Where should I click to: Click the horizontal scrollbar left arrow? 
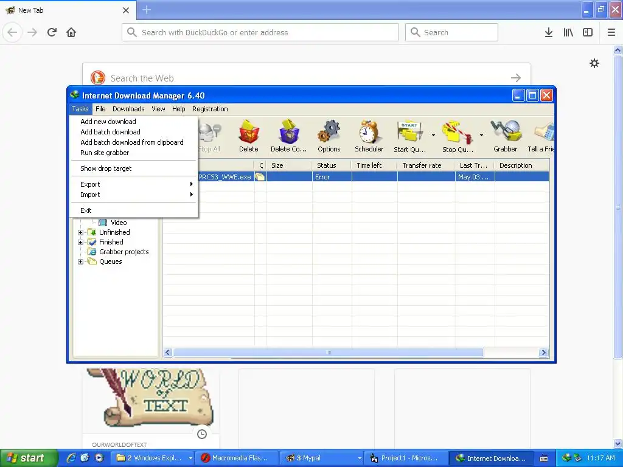[168, 353]
